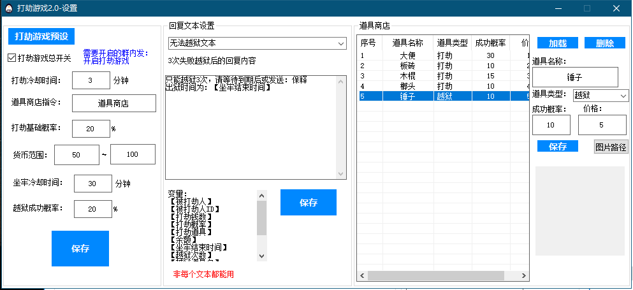The image size is (633, 290).
Task: Focus the 道具商店指令 input field
Action: 114,103
